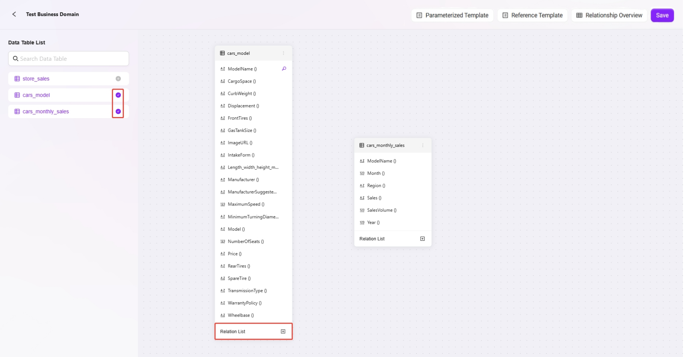Open the Relationship Overview
This screenshot has width=684, height=357.
(609, 15)
